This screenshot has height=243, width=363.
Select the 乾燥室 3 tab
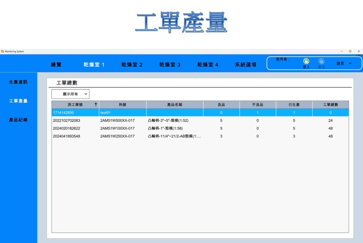point(170,65)
